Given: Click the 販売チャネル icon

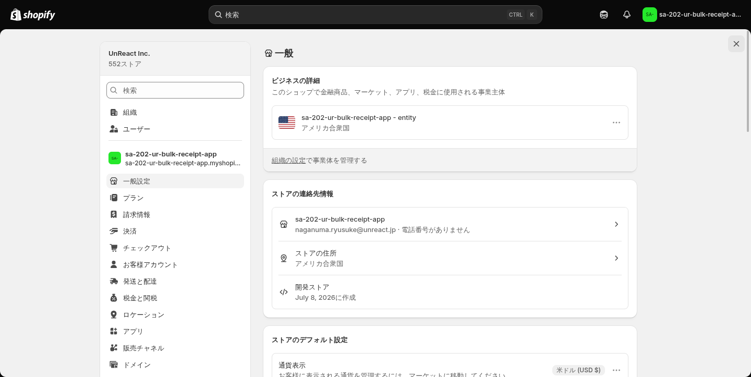Looking at the screenshot, I should pos(114,348).
